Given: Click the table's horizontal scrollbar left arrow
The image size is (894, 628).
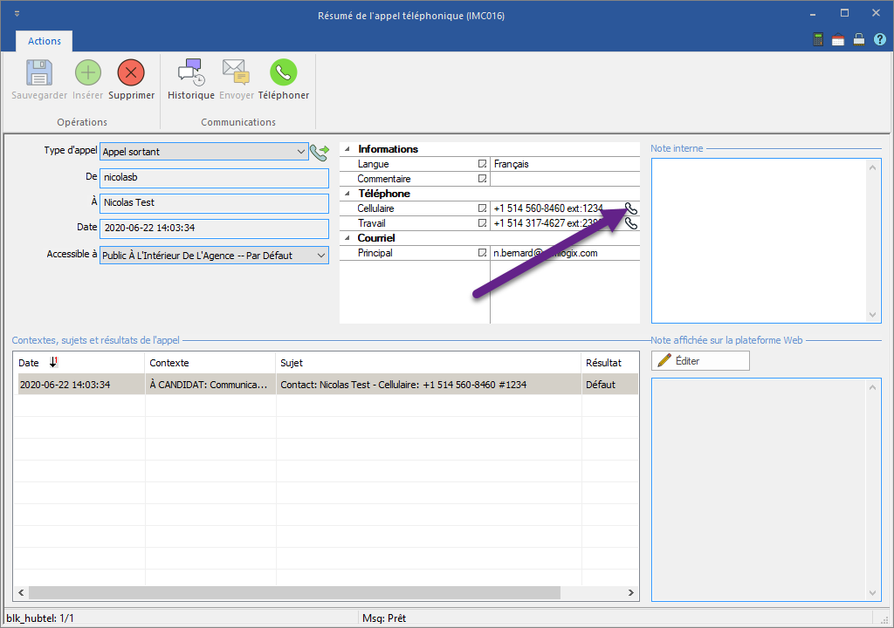Looking at the screenshot, I should click(21, 592).
